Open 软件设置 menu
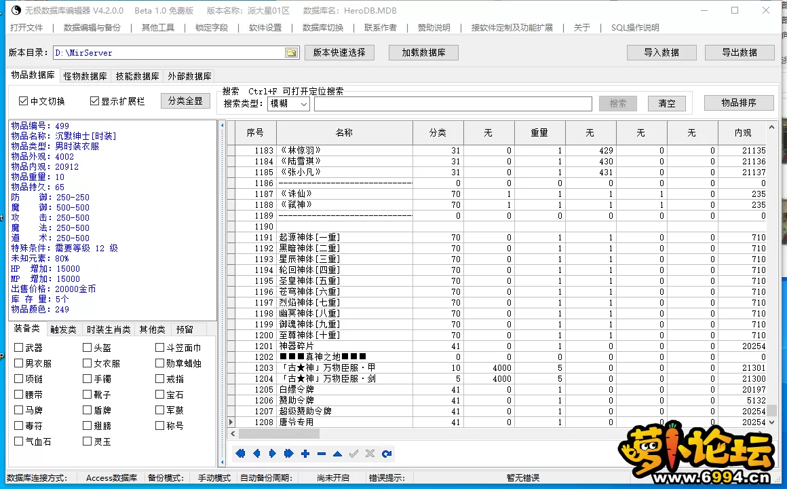Viewport: 787px width, 489px height. click(265, 28)
